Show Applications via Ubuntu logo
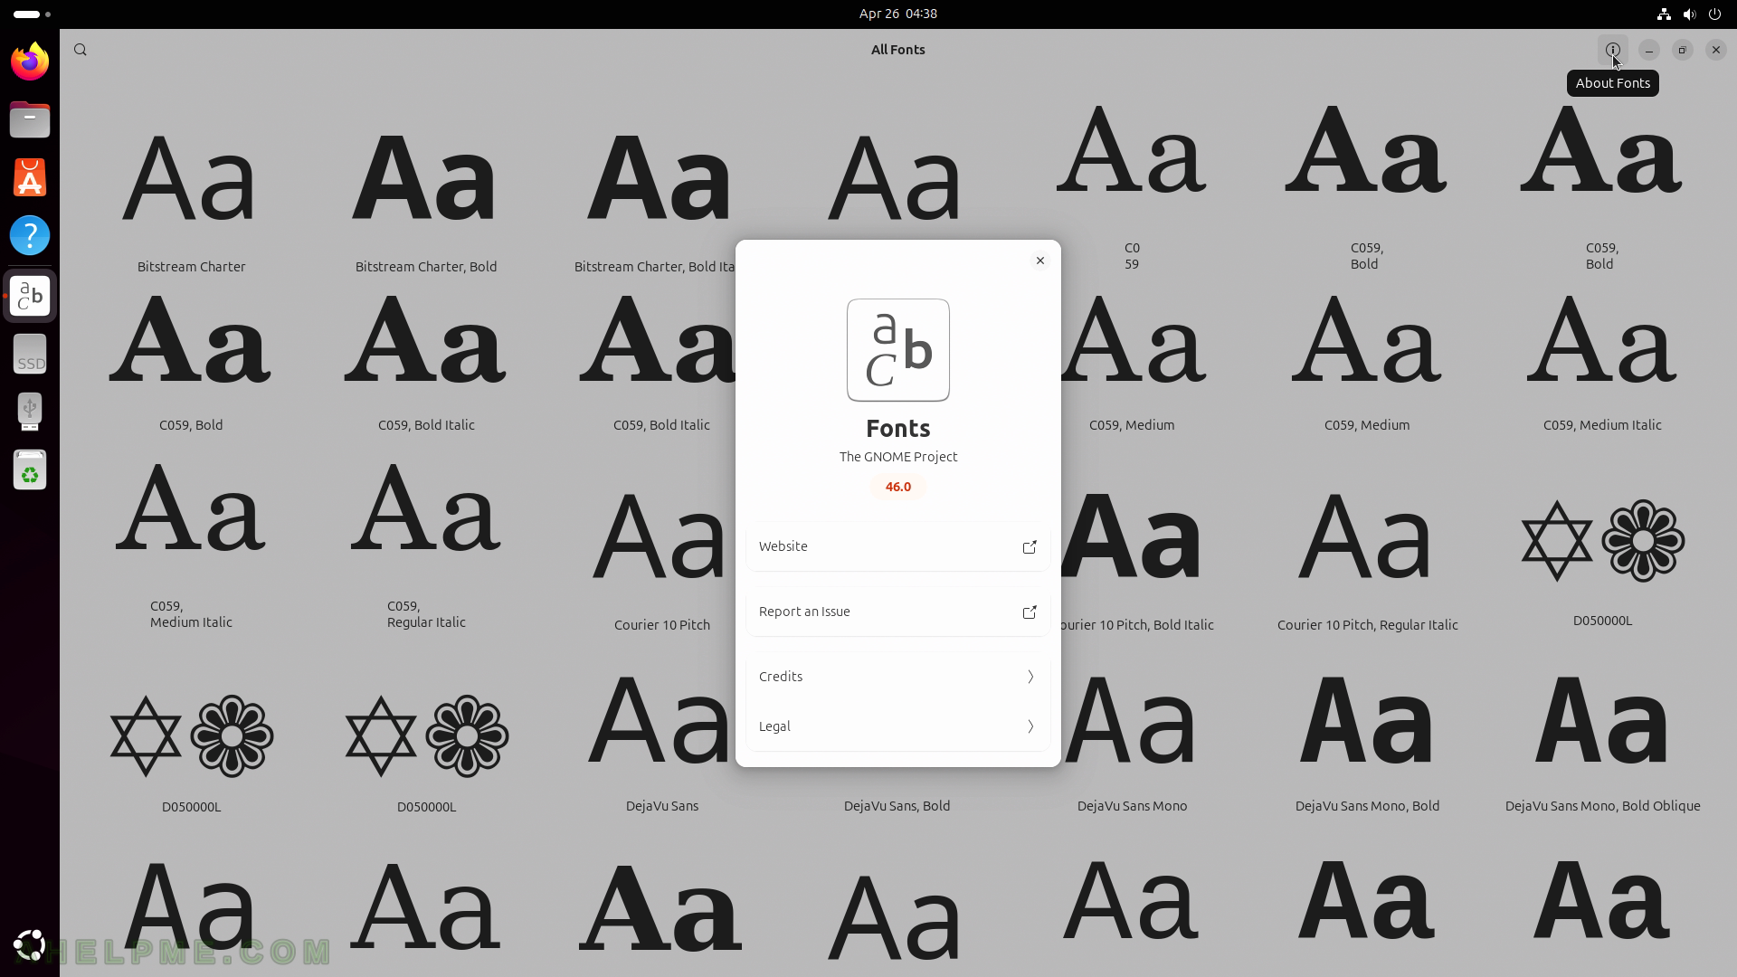1737x977 pixels. tap(30, 945)
